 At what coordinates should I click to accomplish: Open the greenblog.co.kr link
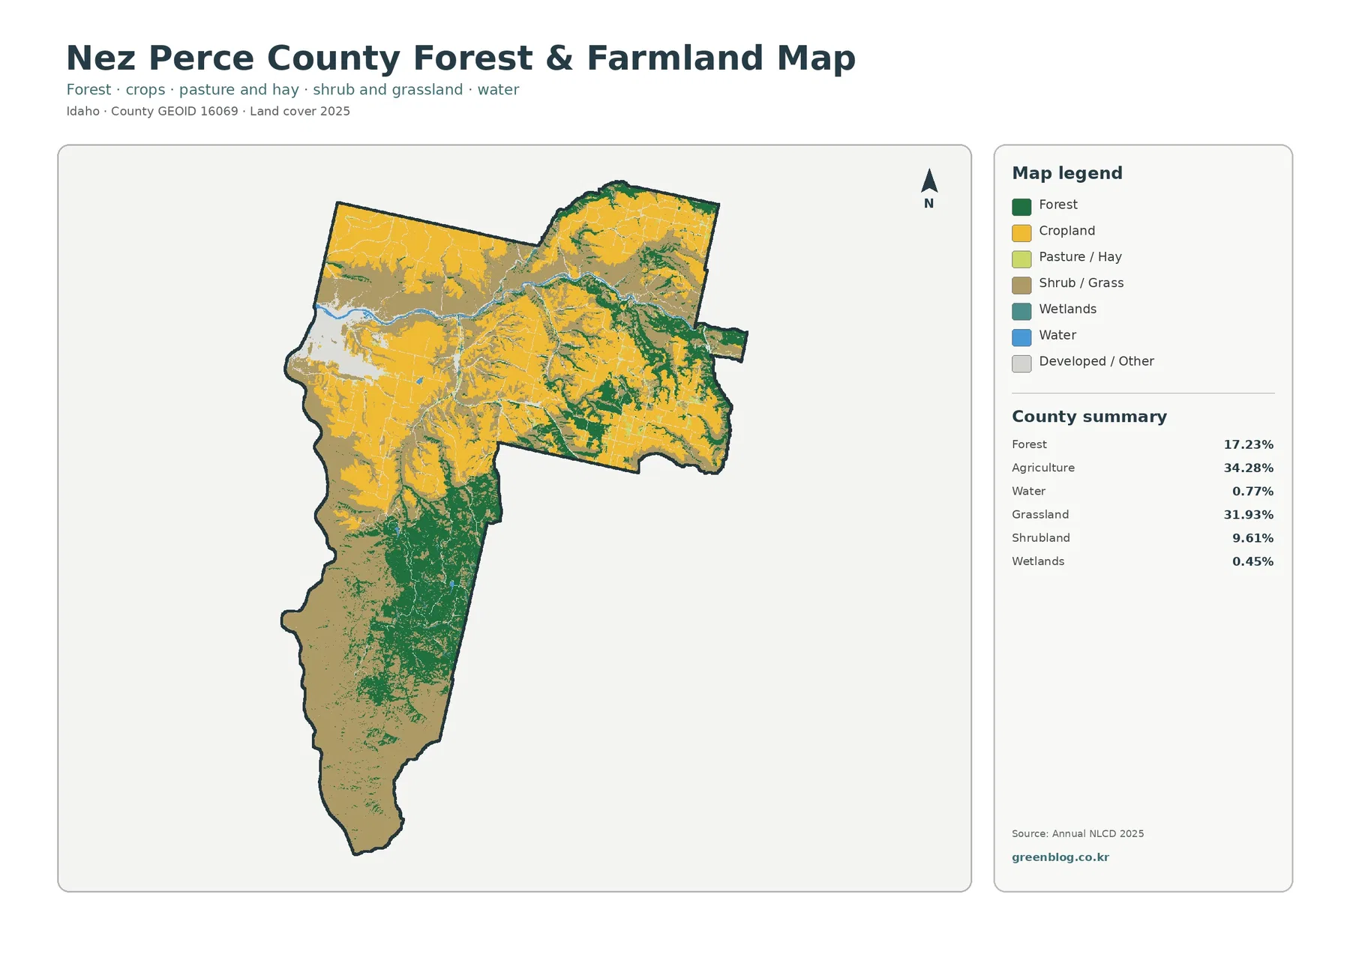1060,857
